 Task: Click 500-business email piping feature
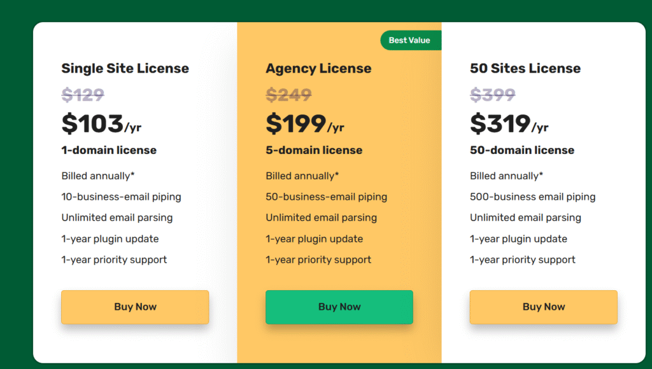(533, 197)
